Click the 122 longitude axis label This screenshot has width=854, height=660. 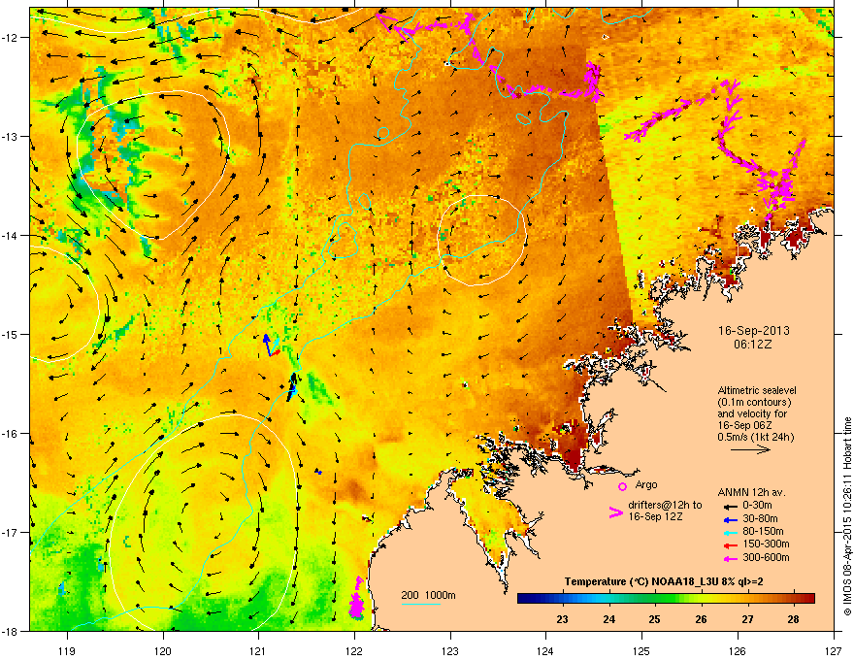(x=354, y=650)
